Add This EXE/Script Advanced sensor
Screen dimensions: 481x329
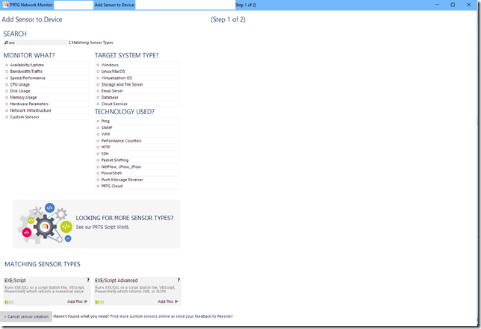click(168, 301)
